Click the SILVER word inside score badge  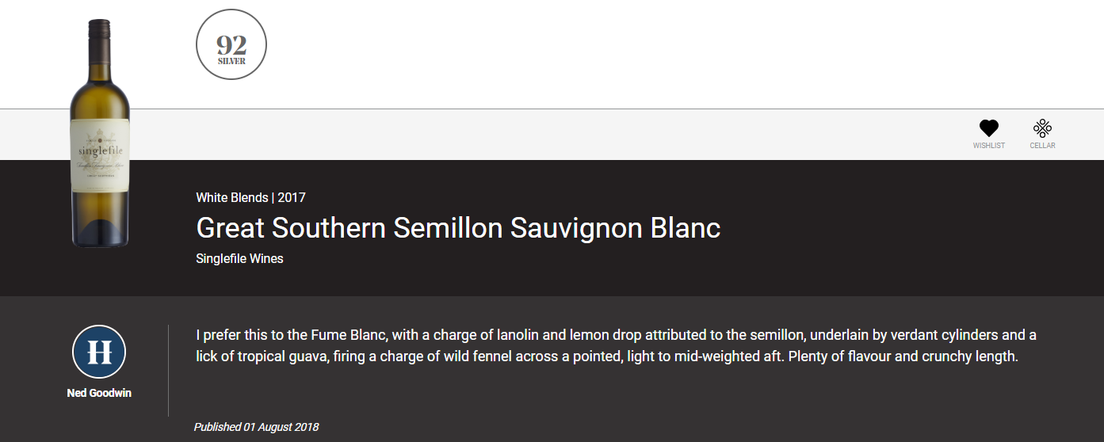tap(231, 61)
